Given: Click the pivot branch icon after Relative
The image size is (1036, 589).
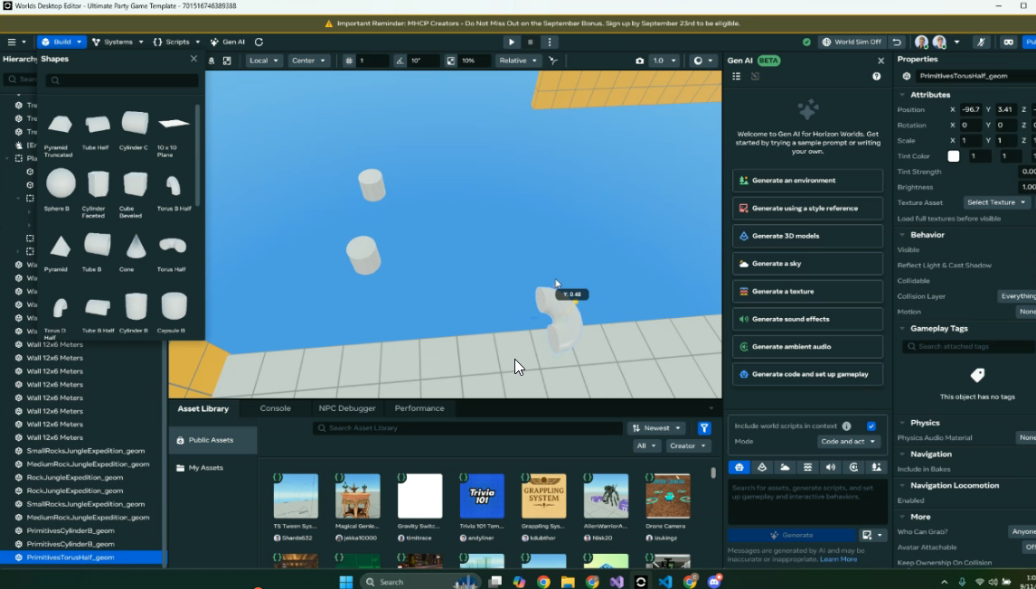Looking at the screenshot, I should (553, 61).
